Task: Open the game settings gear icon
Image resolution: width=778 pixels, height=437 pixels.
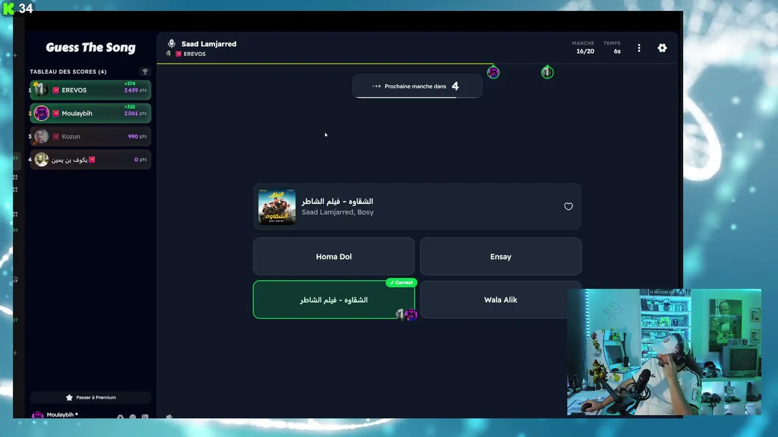Action: click(662, 48)
